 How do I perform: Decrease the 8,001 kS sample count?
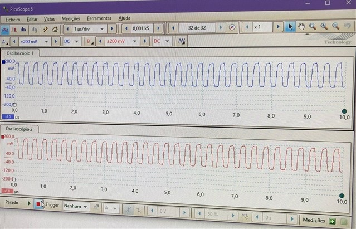pyautogui.click(x=126, y=28)
